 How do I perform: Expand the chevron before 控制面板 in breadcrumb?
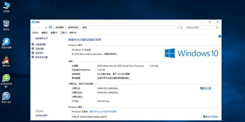click(53, 27)
